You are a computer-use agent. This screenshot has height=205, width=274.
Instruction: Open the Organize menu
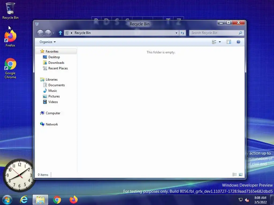click(x=48, y=42)
